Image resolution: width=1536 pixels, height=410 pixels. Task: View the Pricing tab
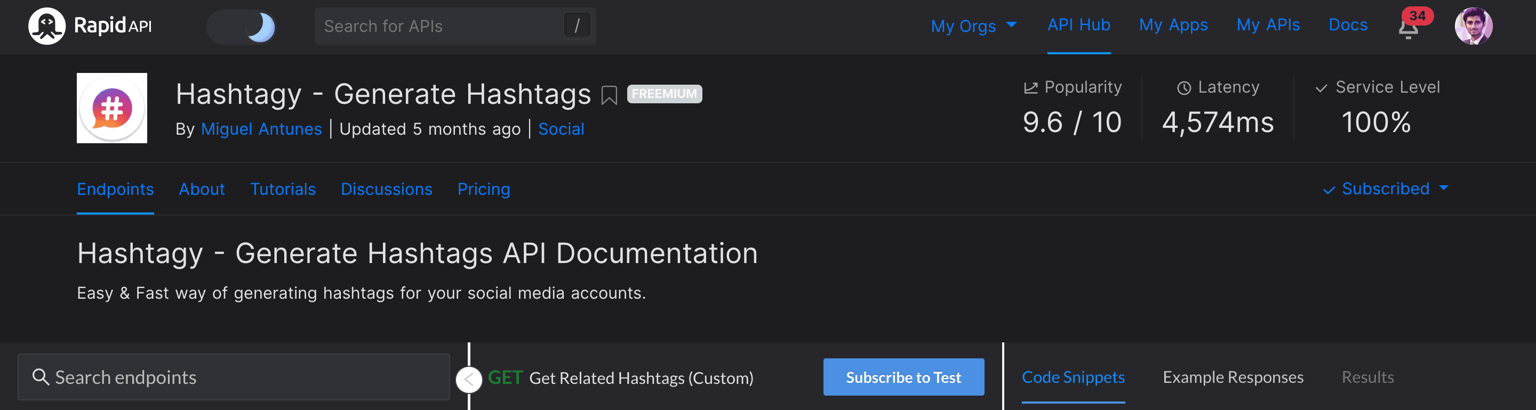coord(484,189)
